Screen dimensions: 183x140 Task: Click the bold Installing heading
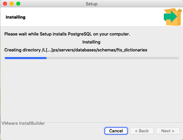click(16, 17)
